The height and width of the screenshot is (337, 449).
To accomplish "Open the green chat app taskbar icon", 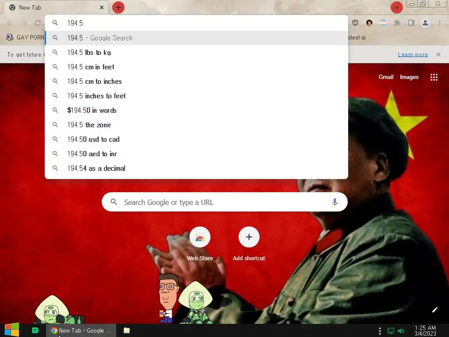I will click(x=35, y=330).
